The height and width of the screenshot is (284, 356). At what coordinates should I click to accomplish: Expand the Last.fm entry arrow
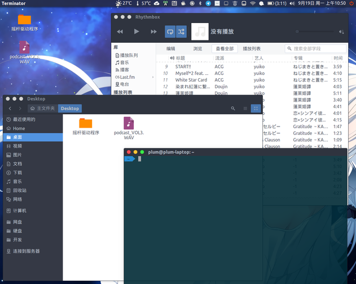[153, 77]
